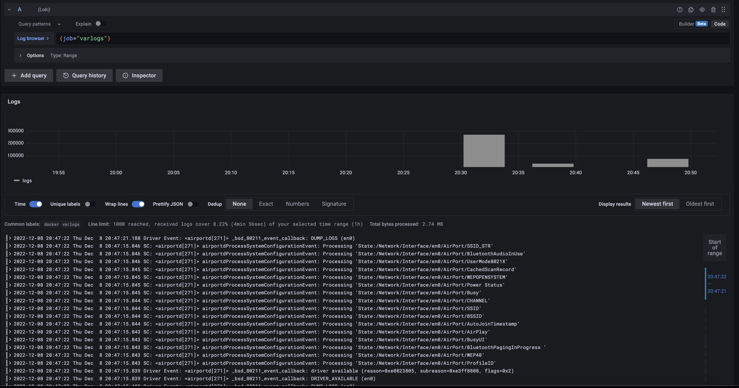Select Exact dedup option

266,204
